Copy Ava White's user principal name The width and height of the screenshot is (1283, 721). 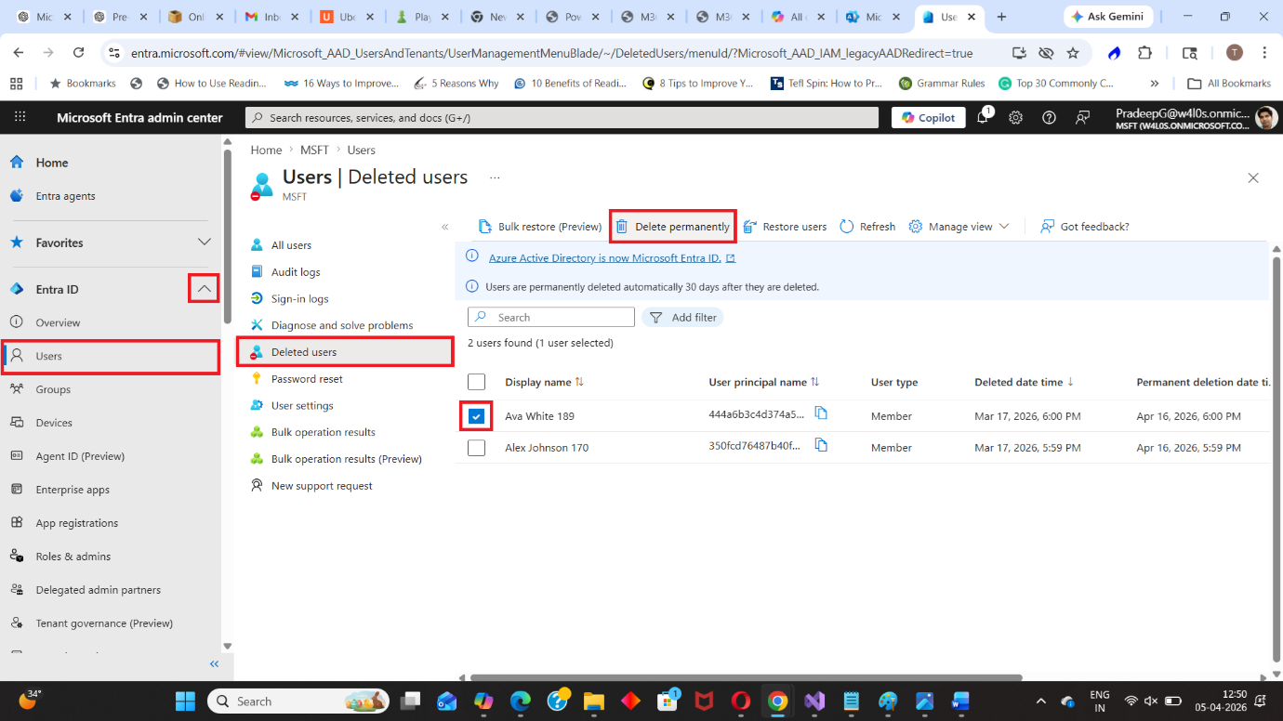pos(821,414)
